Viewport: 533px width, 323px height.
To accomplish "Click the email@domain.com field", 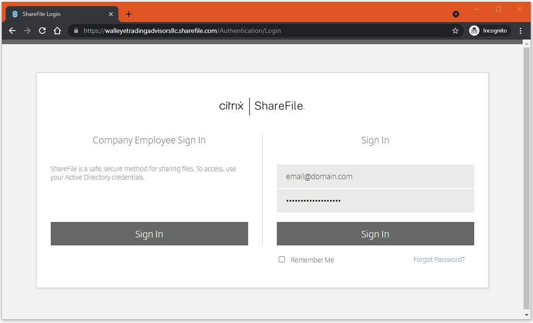I will (x=375, y=176).
